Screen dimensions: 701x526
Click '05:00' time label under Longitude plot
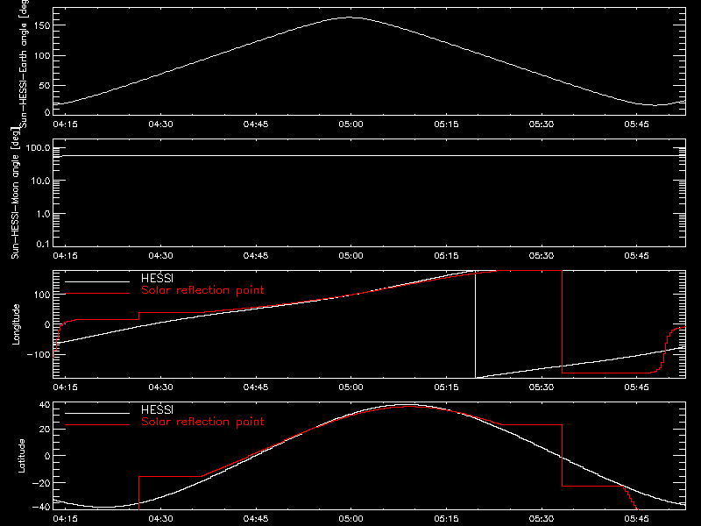[x=351, y=387]
